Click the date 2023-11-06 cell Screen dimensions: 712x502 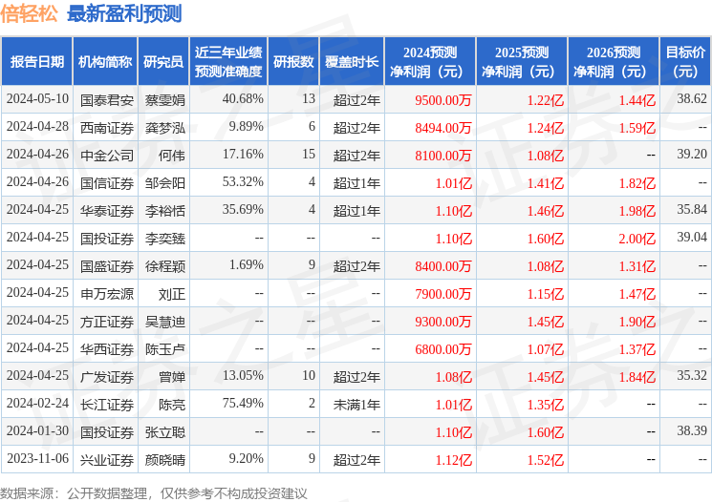pos(37,458)
